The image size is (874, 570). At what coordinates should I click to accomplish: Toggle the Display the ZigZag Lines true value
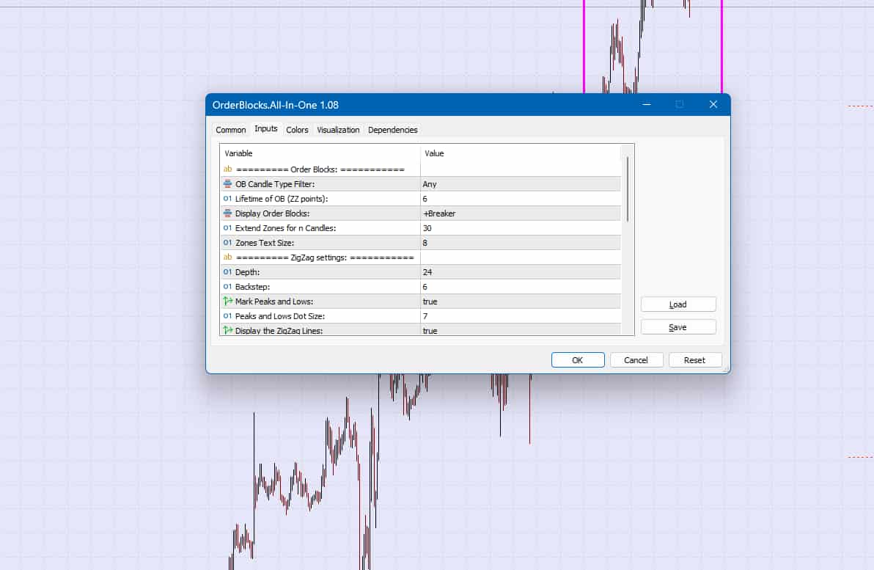click(x=521, y=329)
